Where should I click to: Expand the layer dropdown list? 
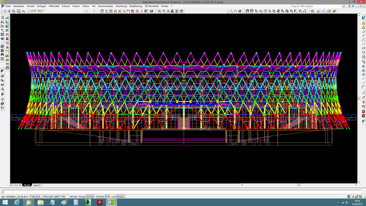[x=82, y=11]
